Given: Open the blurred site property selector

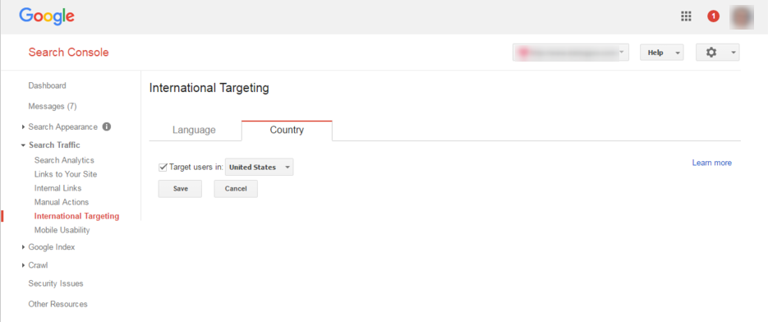Looking at the screenshot, I should coord(571,53).
